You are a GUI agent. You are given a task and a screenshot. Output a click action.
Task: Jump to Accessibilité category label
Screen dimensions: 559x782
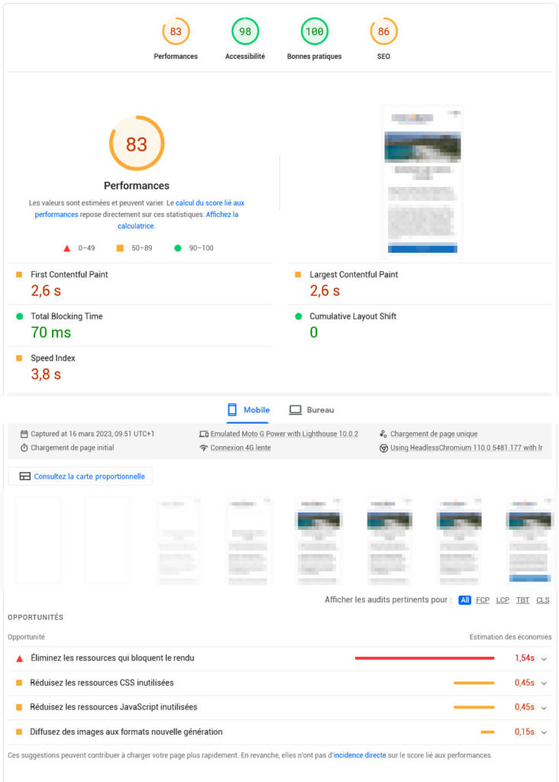pos(245,57)
